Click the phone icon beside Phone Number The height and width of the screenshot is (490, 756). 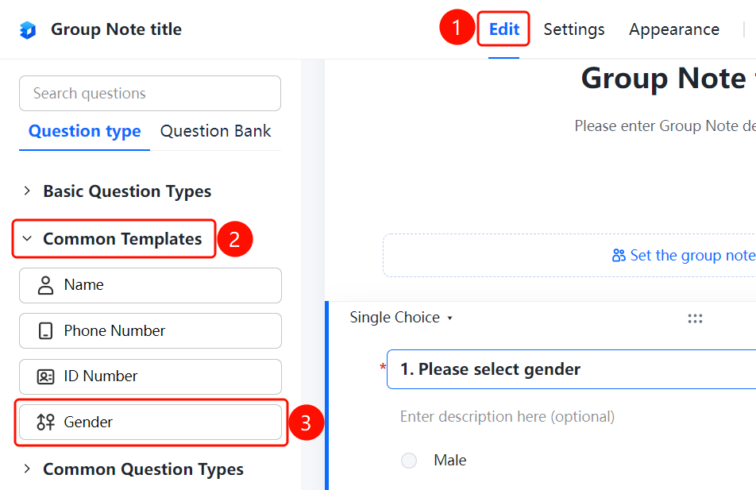[45, 331]
